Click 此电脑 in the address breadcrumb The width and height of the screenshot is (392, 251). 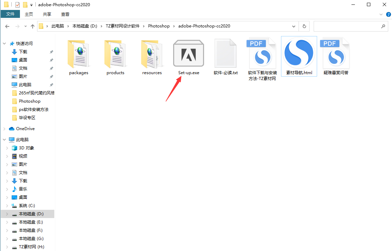[x=58, y=26]
